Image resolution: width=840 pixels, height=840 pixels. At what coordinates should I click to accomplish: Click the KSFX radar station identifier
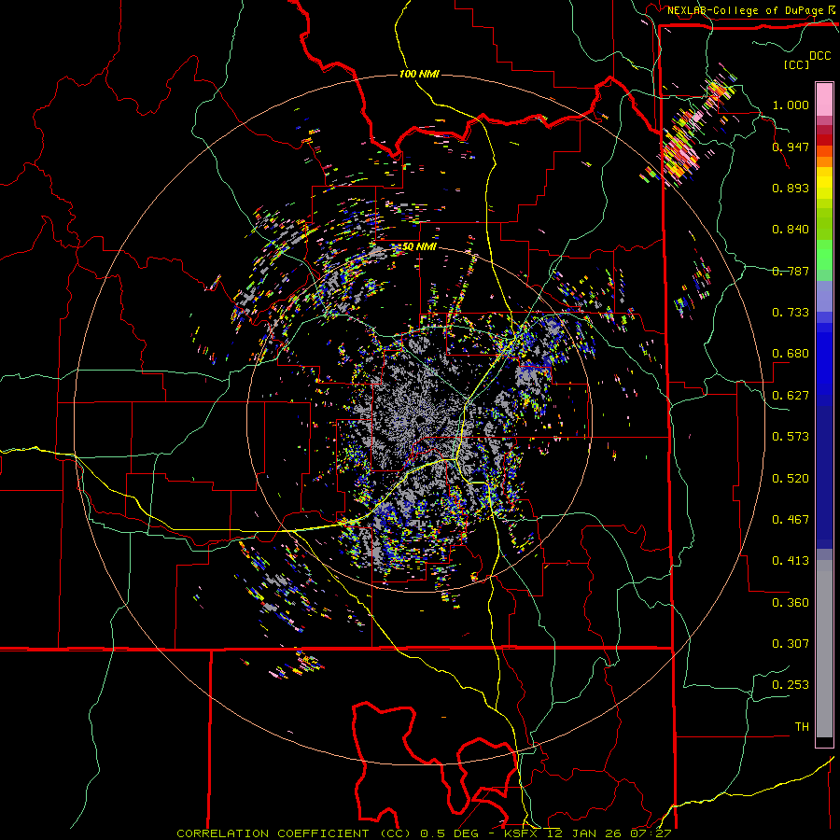point(523,833)
